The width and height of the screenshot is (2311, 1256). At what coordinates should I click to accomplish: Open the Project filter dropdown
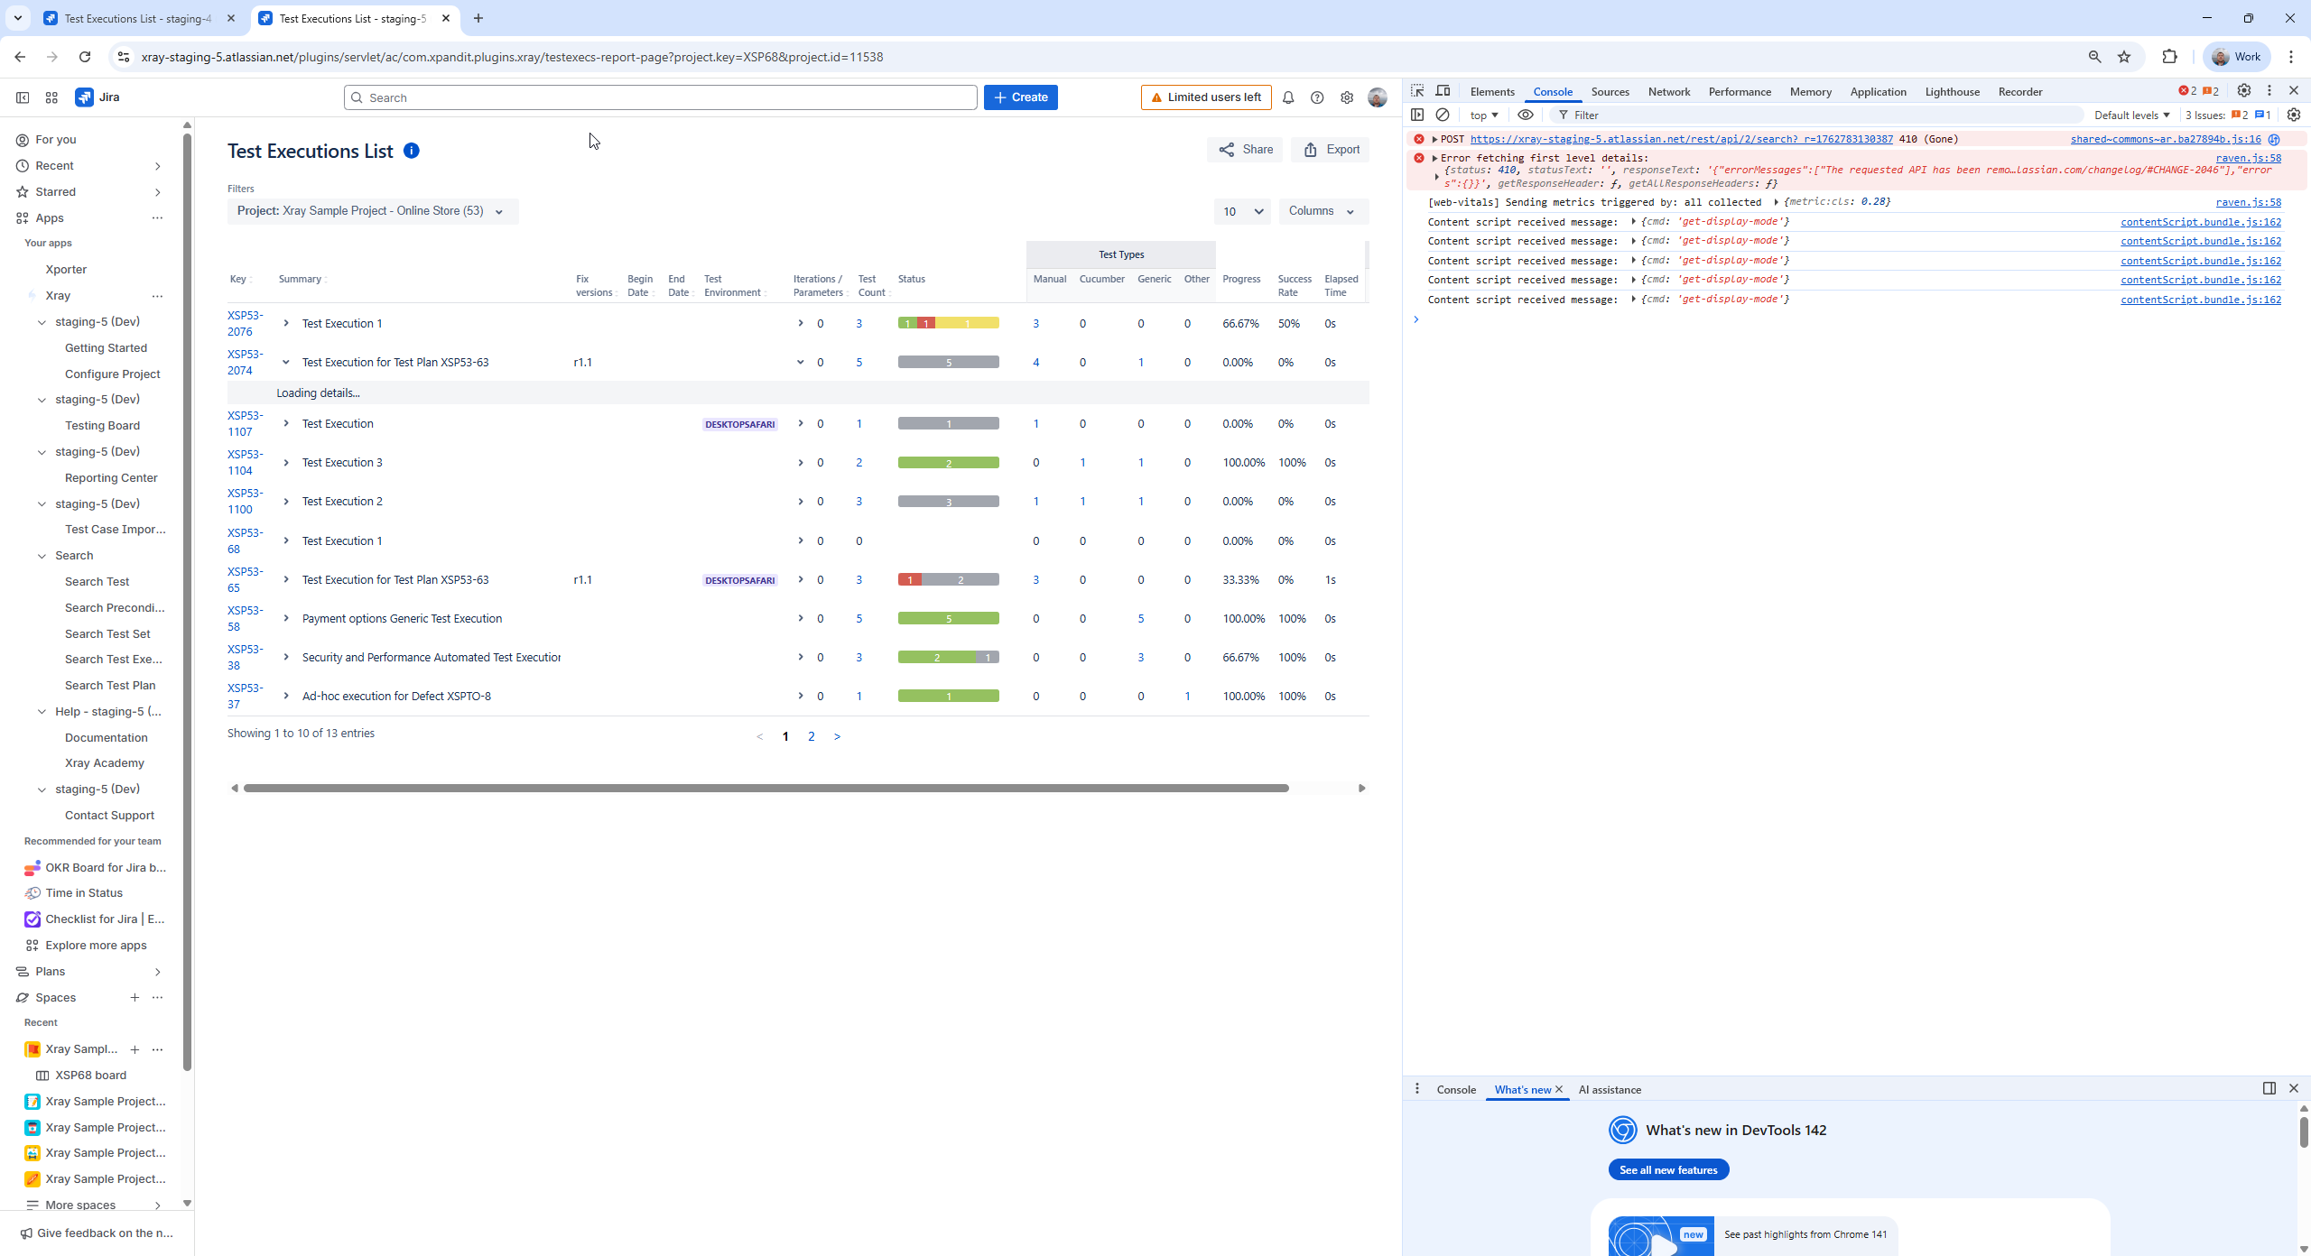click(372, 211)
